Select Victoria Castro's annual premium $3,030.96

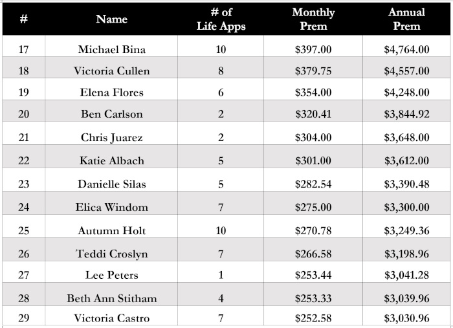click(406, 318)
